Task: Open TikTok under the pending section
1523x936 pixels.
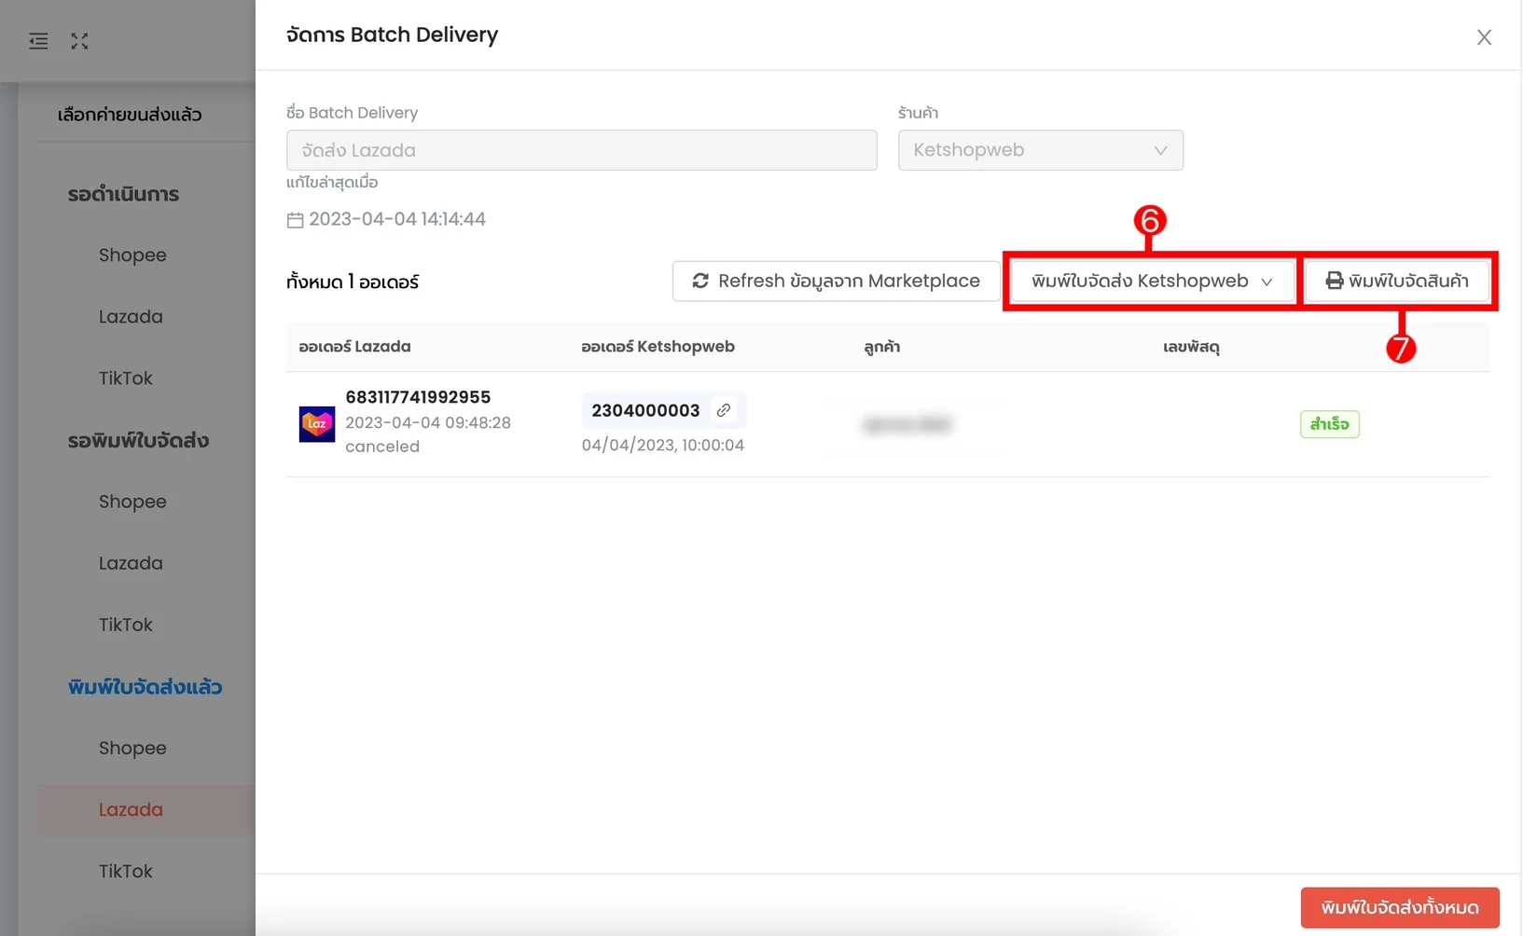Action: click(x=126, y=379)
